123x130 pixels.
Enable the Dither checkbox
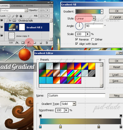pos(93,40)
